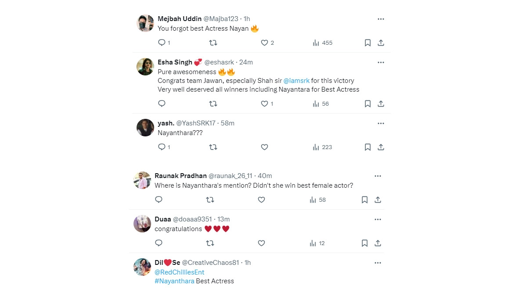This screenshot has width=527, height=296.
Task: Share Raunak Pradhan's tweet
Action: click(x=378, y=200)
